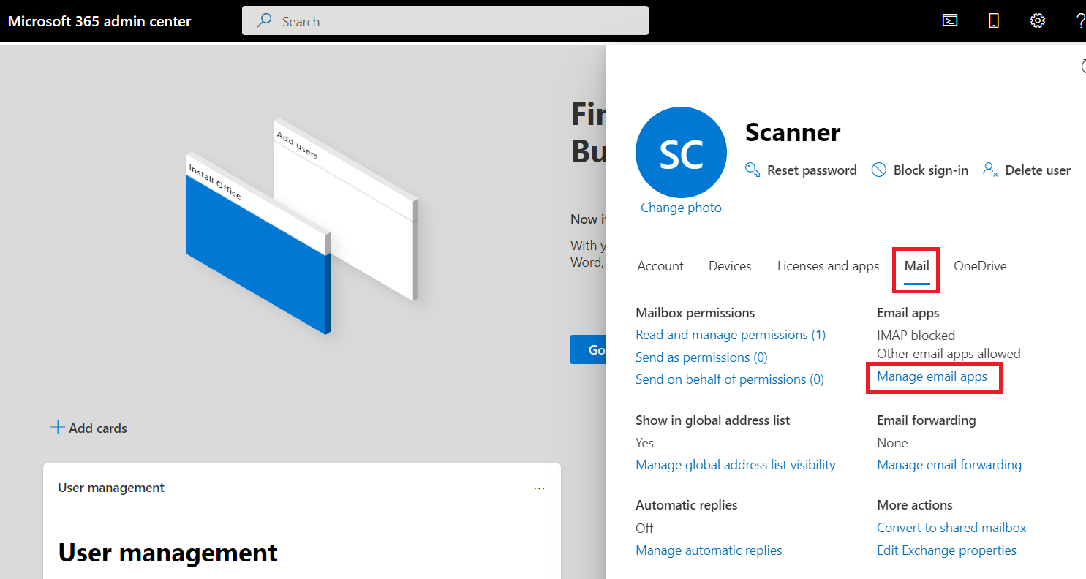1086x579 pixels.
Task: Open the ellipsis menu on the User management card
Action: pyautogui.click(x=539, y=488)
